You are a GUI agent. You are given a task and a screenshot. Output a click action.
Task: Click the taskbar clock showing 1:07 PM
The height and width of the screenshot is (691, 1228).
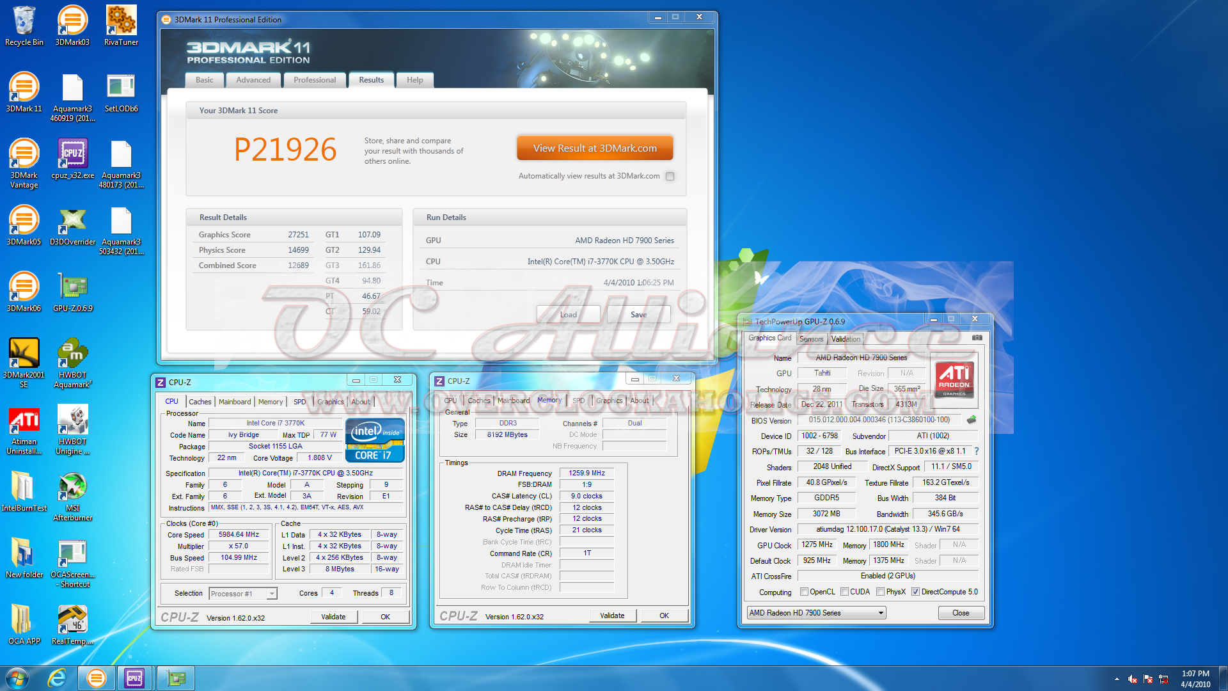1195,679
